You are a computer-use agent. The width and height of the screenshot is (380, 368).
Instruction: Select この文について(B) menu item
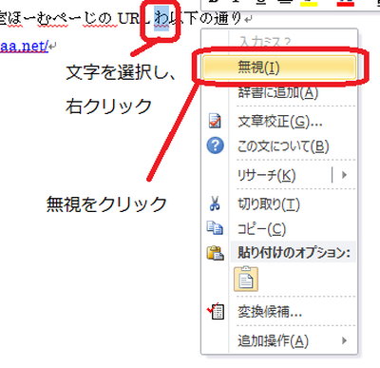pyautogui.click(x=283, y=146)
